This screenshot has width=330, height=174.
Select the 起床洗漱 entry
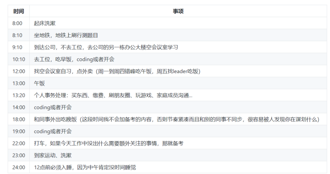[178, 23]
